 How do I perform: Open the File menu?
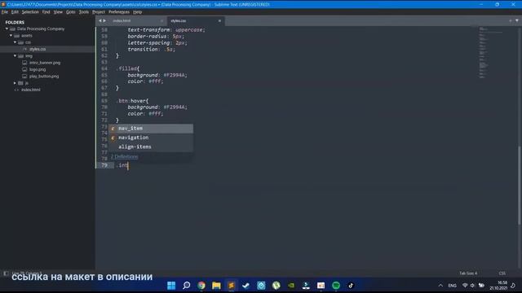click(5, 12)
